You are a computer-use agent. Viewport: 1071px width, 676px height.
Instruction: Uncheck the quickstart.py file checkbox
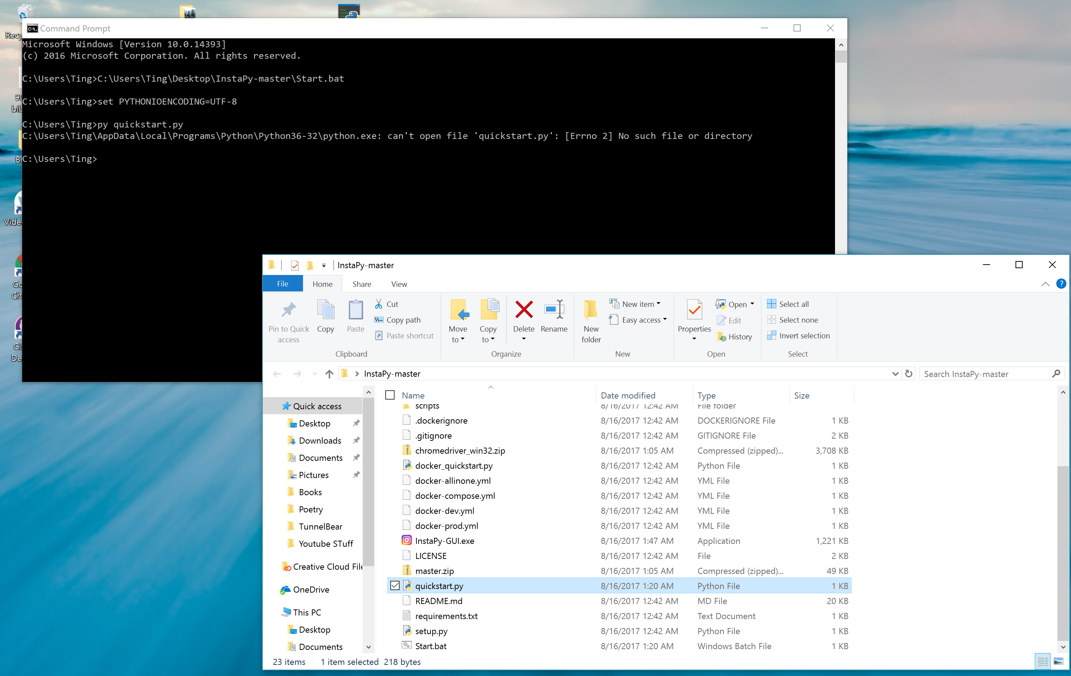395,586
